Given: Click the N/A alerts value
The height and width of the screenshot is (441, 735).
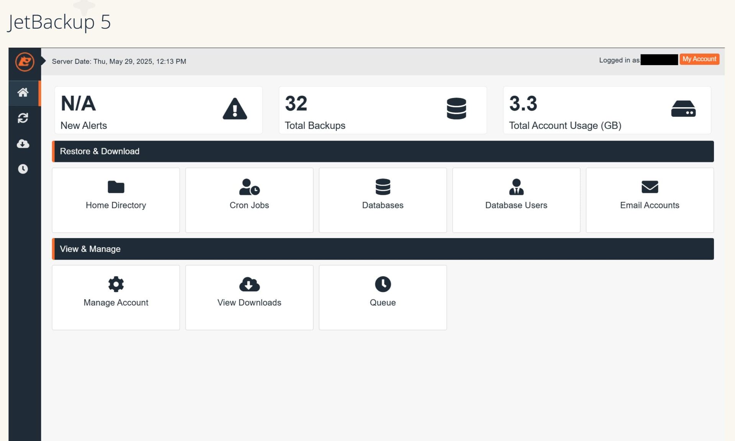Looking at the screenshot, I should [x=78, y=103].
